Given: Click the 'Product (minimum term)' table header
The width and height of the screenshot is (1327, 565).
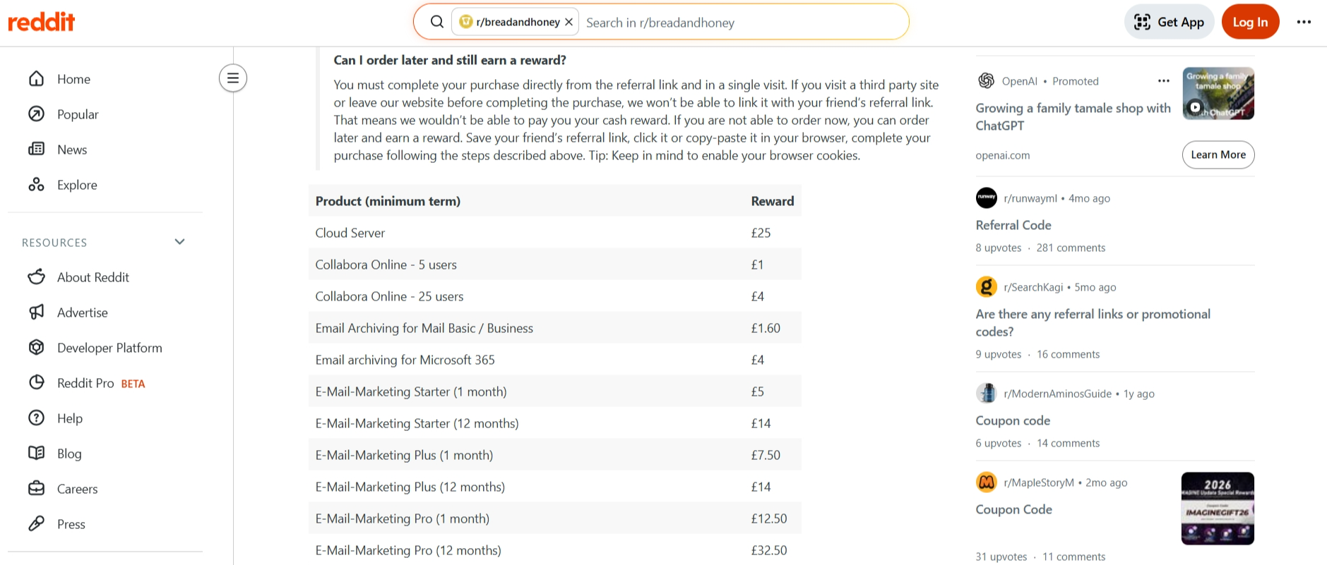Looking at the screenshot, I should (388, 201).
